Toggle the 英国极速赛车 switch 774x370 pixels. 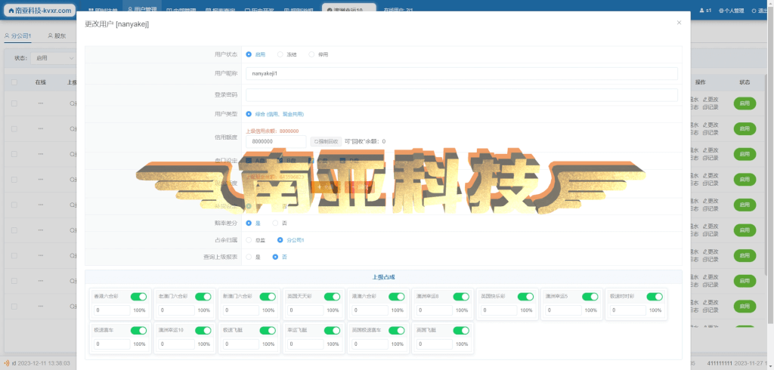(397, 330)
